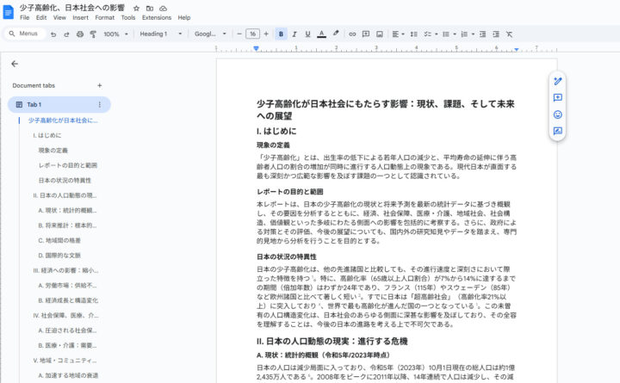620x383 pixels.
Task: Open checklist menu dropdown arrow
Action: coord(436,34)
